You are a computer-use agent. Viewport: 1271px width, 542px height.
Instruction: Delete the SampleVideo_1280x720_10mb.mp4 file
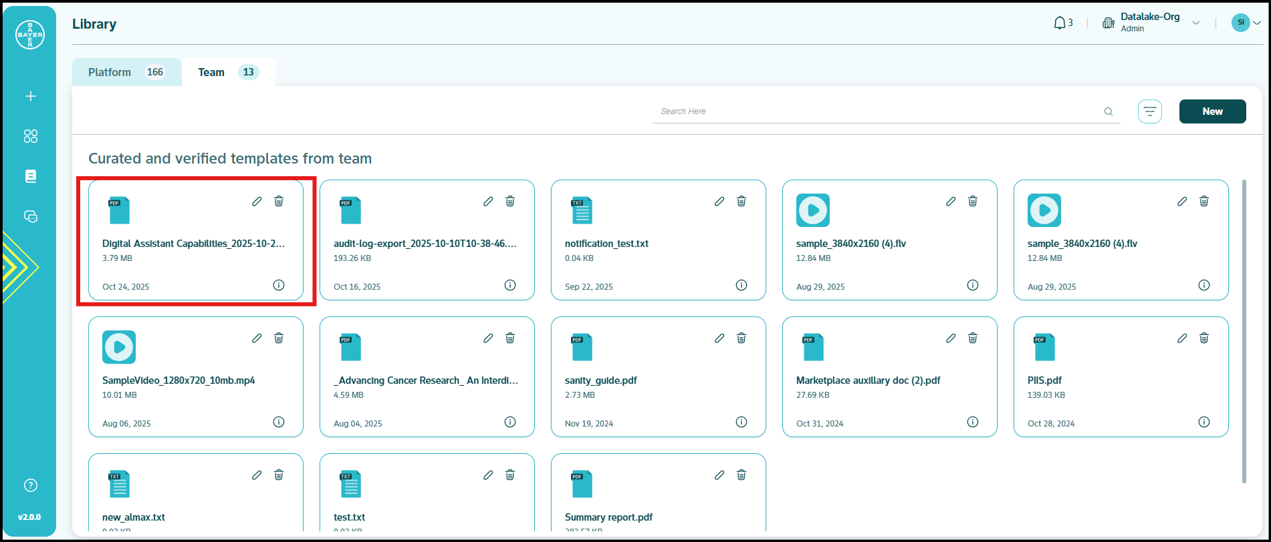[x=279, y=338]
